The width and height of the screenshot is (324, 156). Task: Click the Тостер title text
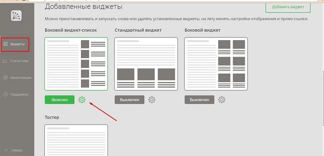pos(52,117)
